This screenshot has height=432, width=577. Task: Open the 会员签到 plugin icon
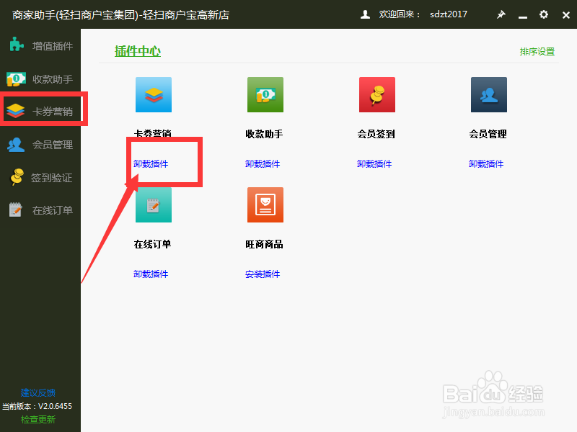click(376, 94)
